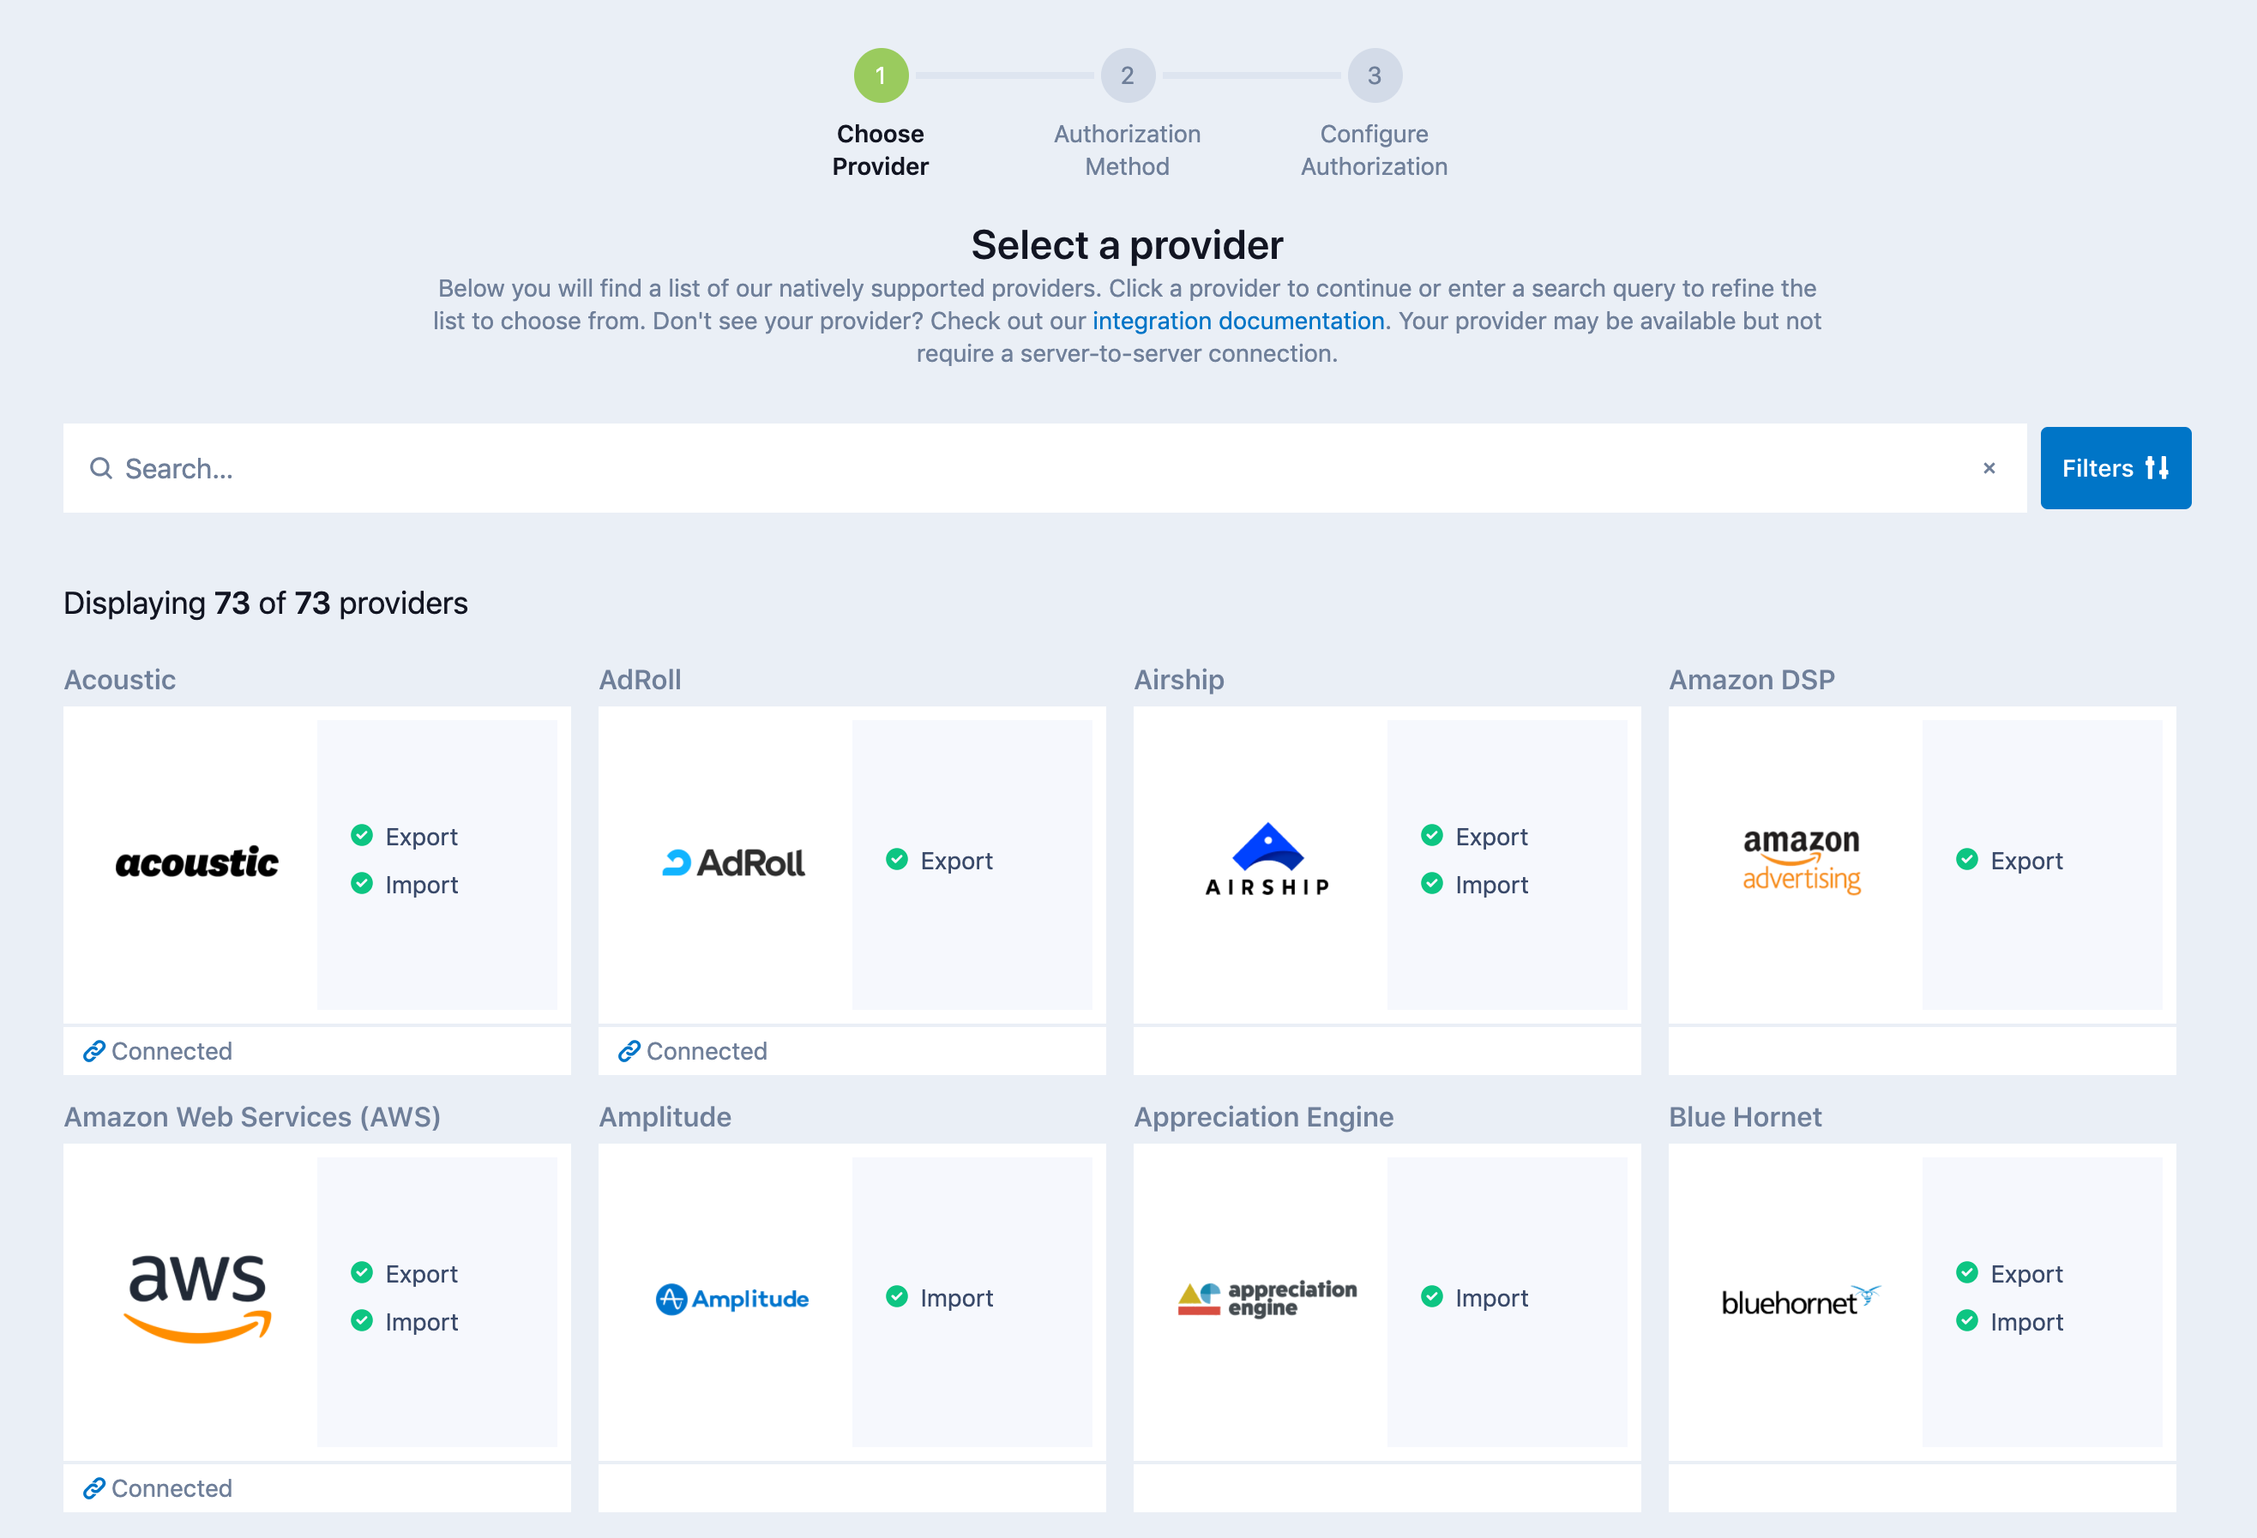Screen dimensions: 2257x1538
Task: Click the Export checkmark on Airship
Action: pyautogui.click(x=1431, y=836)
